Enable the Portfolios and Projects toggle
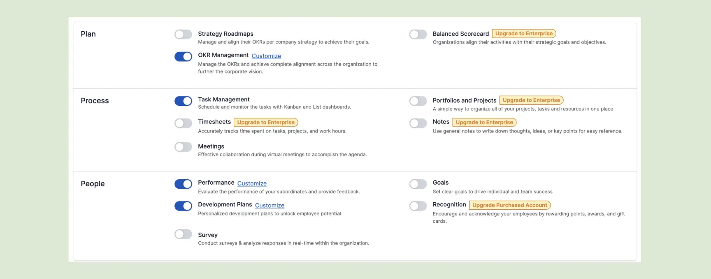 coord(418,101)
